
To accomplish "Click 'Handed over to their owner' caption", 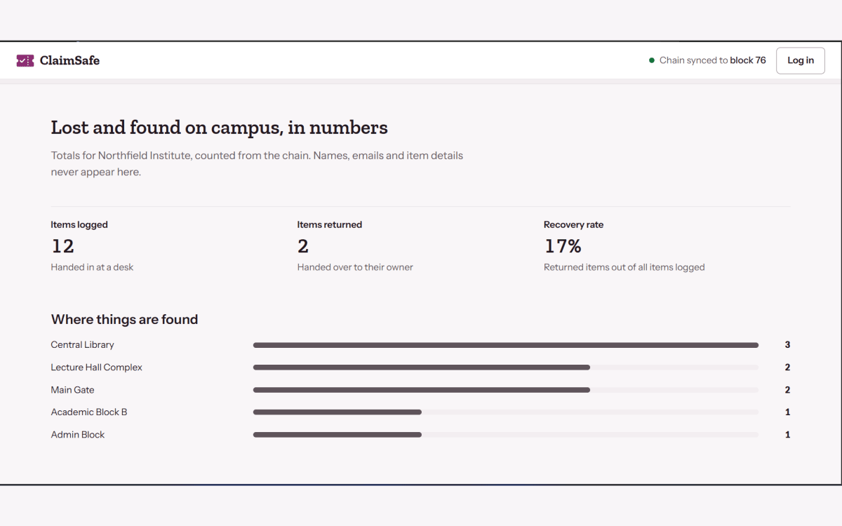I will pos(355,267).
